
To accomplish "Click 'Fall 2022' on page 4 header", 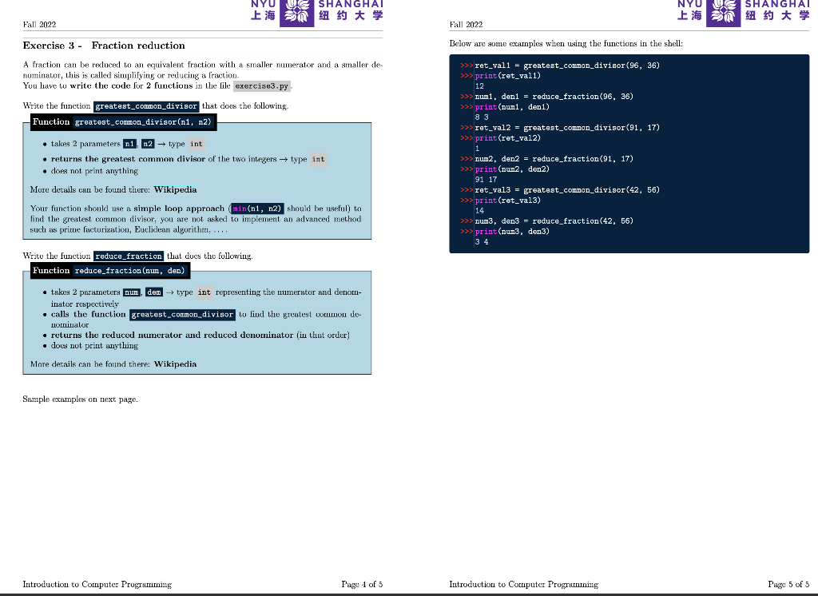I will [x=39, y=25].
